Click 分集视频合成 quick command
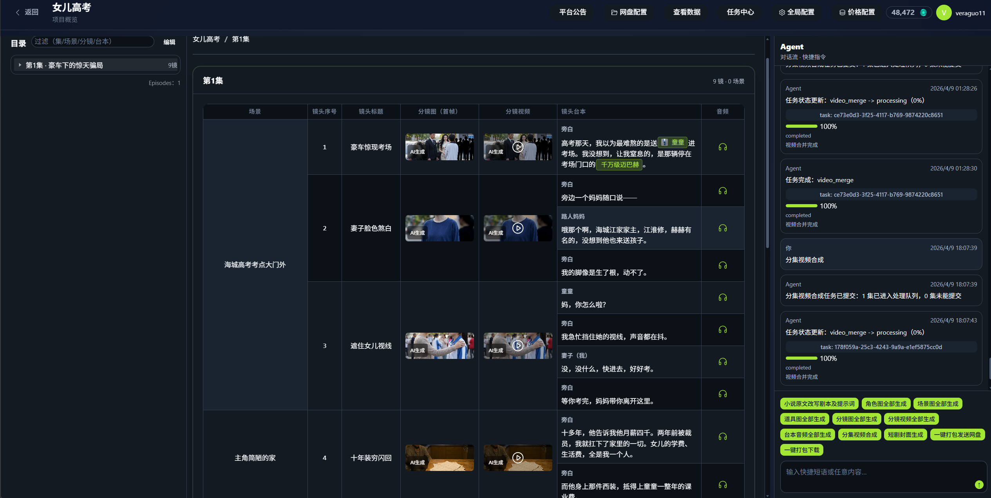 859,435
